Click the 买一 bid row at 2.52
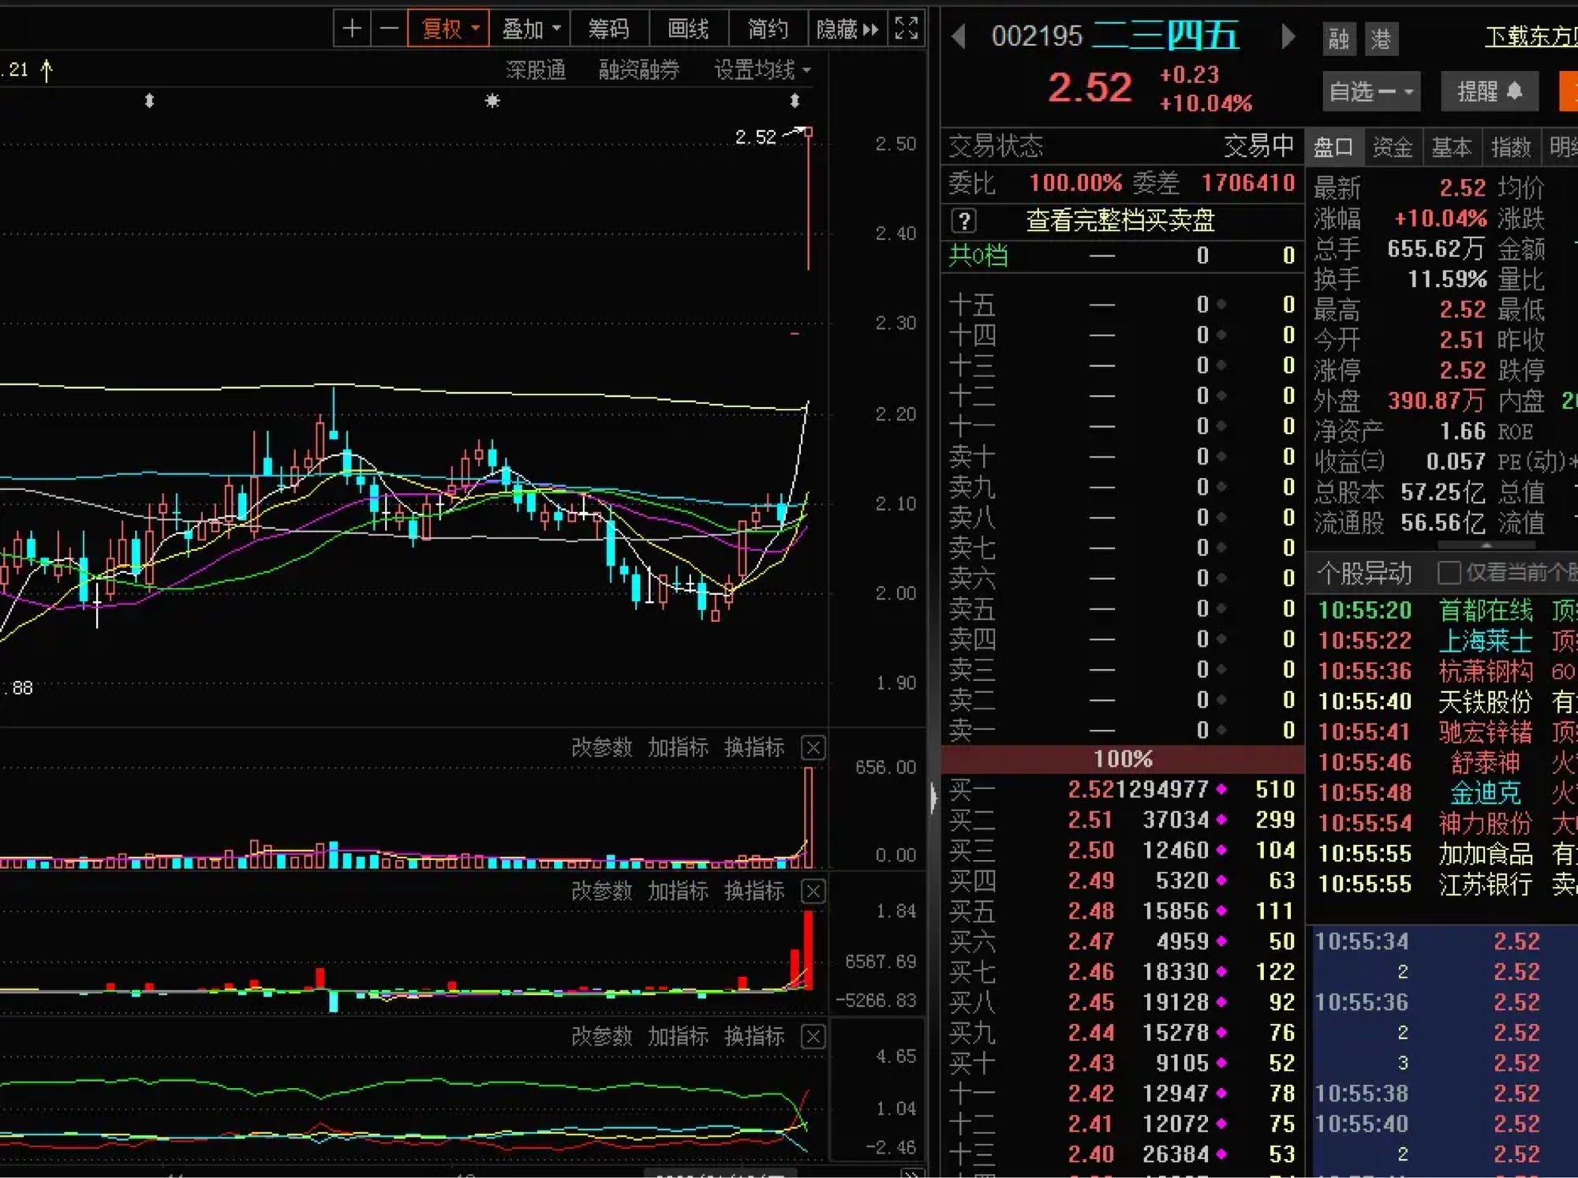The image size is (1578, 1178). (x=1122, y=790)
